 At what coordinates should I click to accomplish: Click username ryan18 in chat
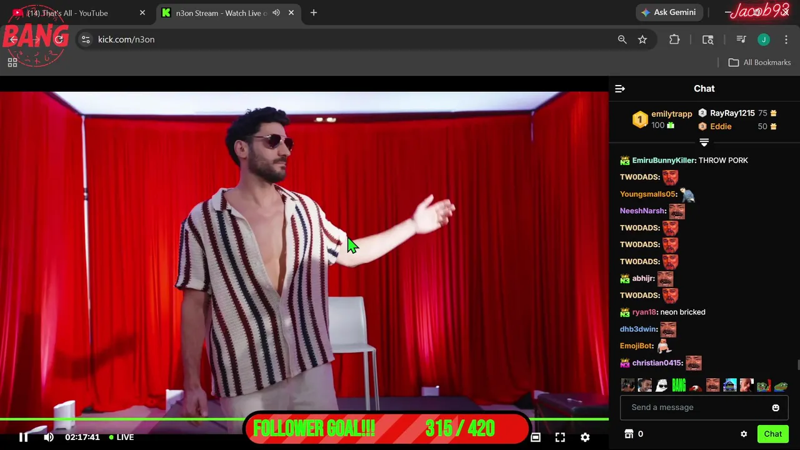point(644,312)
